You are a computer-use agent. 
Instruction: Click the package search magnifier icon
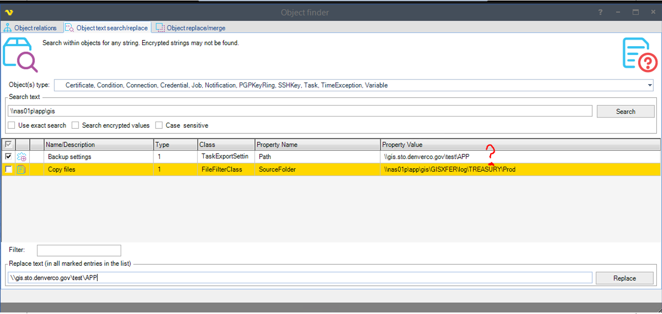(x=20, y=54)
